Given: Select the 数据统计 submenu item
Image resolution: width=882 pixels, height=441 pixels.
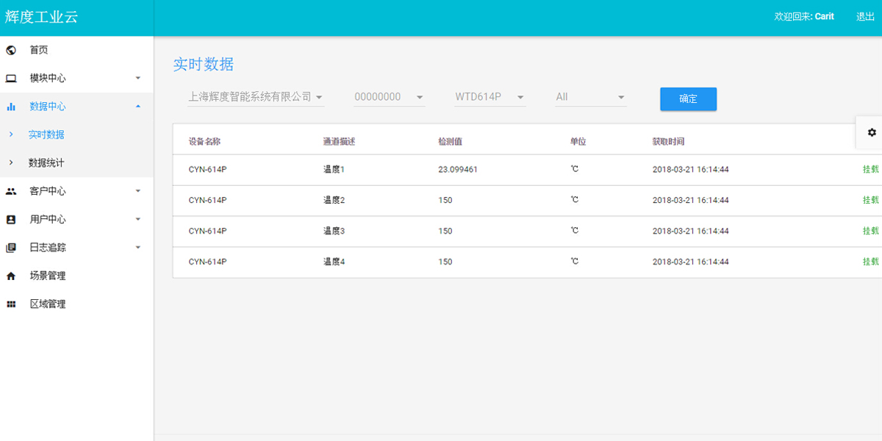Looking at the screenshot, I should point(46,163).
